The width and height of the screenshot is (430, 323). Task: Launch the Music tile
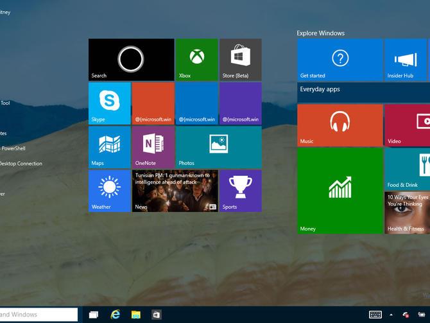[340, 125]
